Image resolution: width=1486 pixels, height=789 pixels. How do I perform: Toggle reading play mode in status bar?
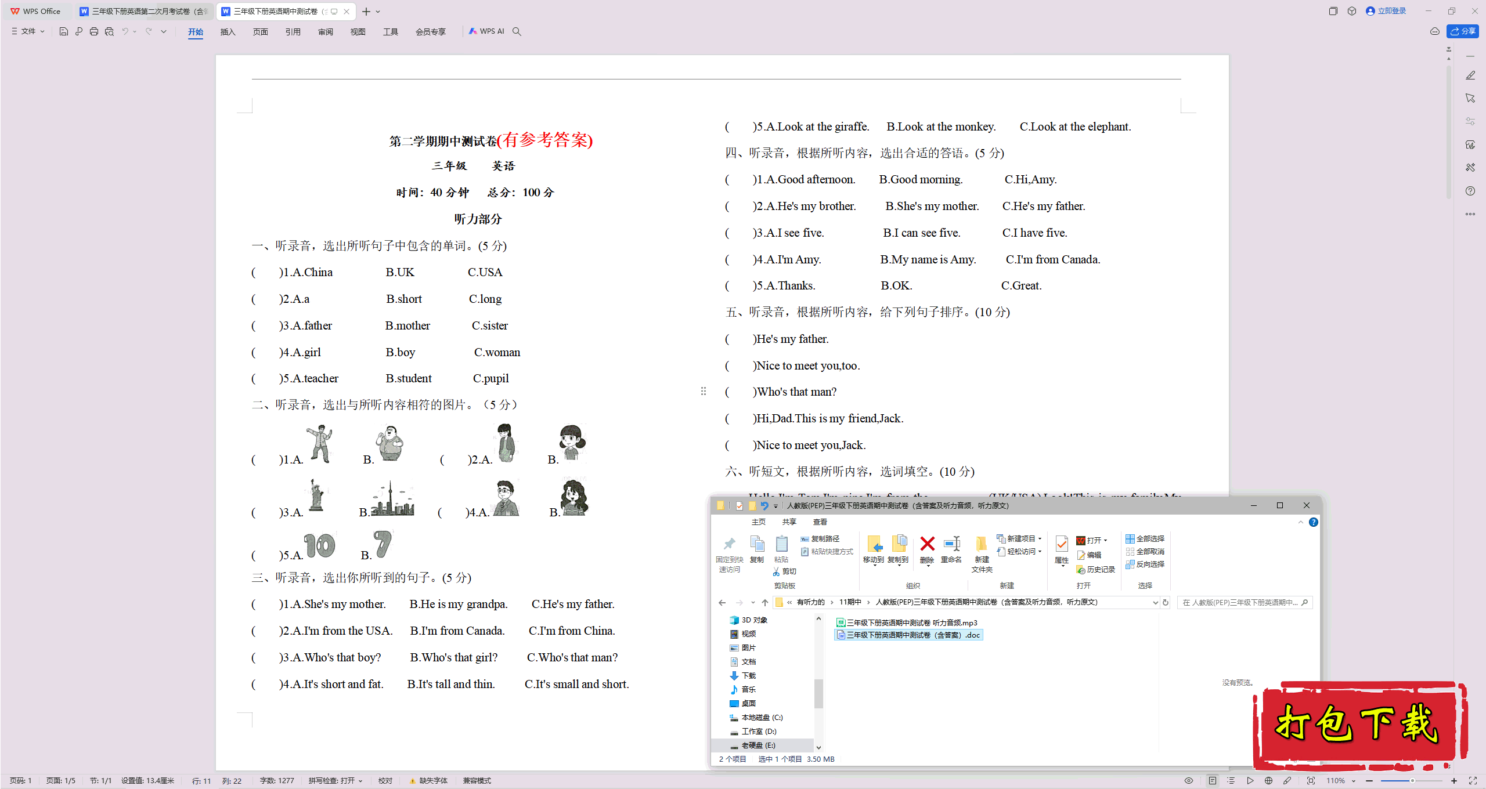1250,781
